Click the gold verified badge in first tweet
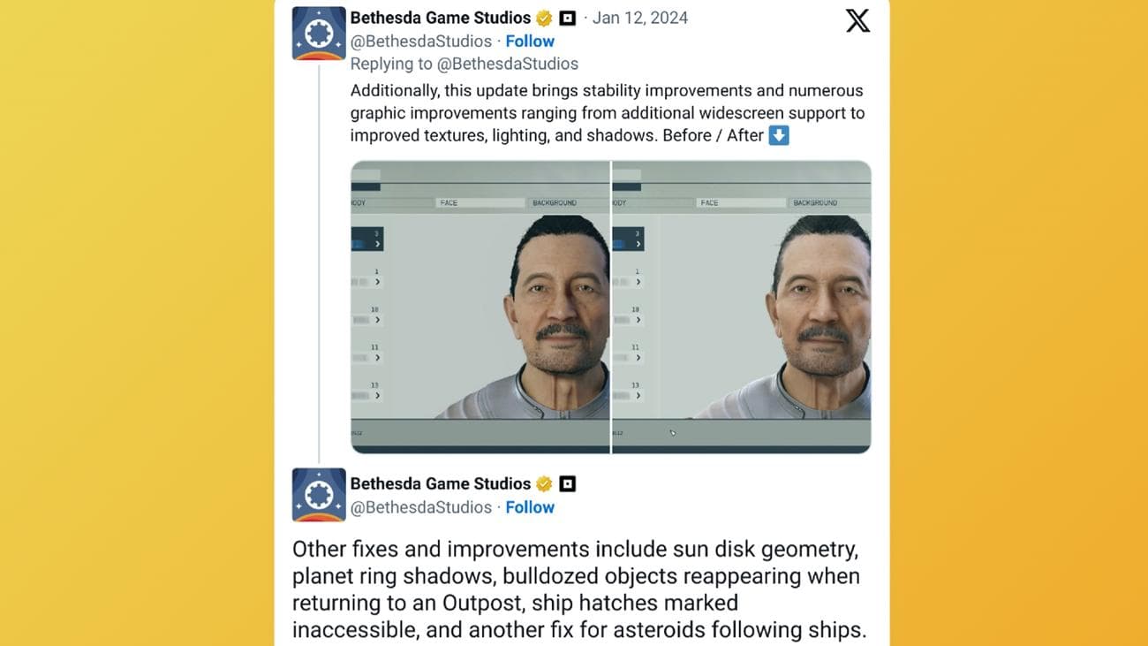1148x646 pixels. click(545, 18)
